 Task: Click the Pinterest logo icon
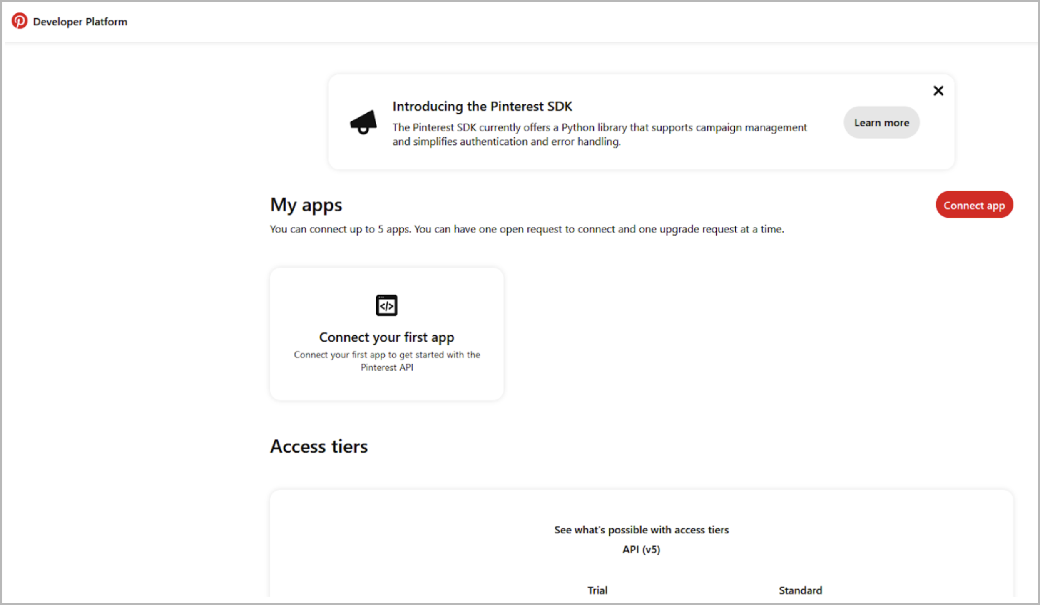pos(19,21)
